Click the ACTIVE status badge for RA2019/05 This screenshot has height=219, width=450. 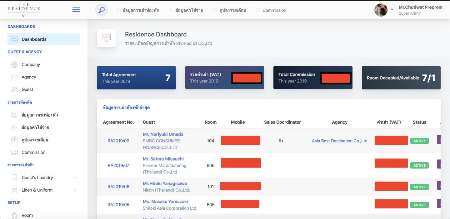tap(419, 205)
